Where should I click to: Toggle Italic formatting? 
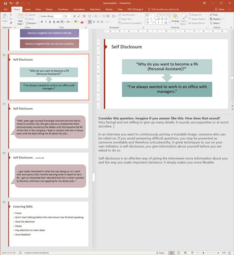point(46,22)
